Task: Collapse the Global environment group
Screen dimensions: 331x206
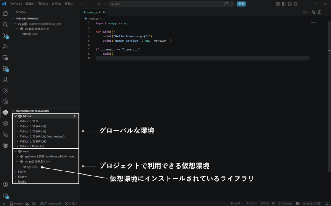Action: click(15, 116)
